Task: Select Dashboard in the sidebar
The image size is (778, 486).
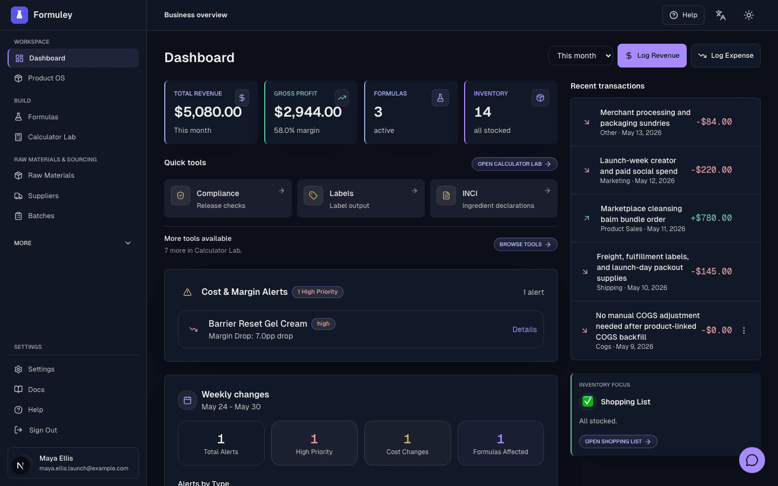Action: pyautogui.click(x=73, y=58)
